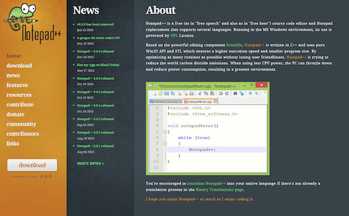The width and height of the screenshot is (349, 216).
Task: Open 'Notepad++ 6.8.2 released' news link
Action: [95, 133]
